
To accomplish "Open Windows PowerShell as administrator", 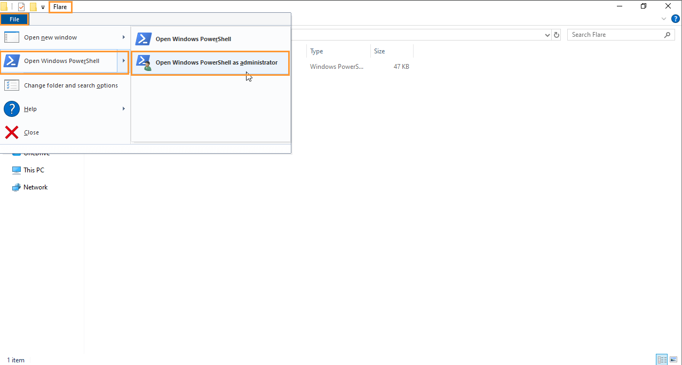I will pyautogui.click(x=211, y=62).
